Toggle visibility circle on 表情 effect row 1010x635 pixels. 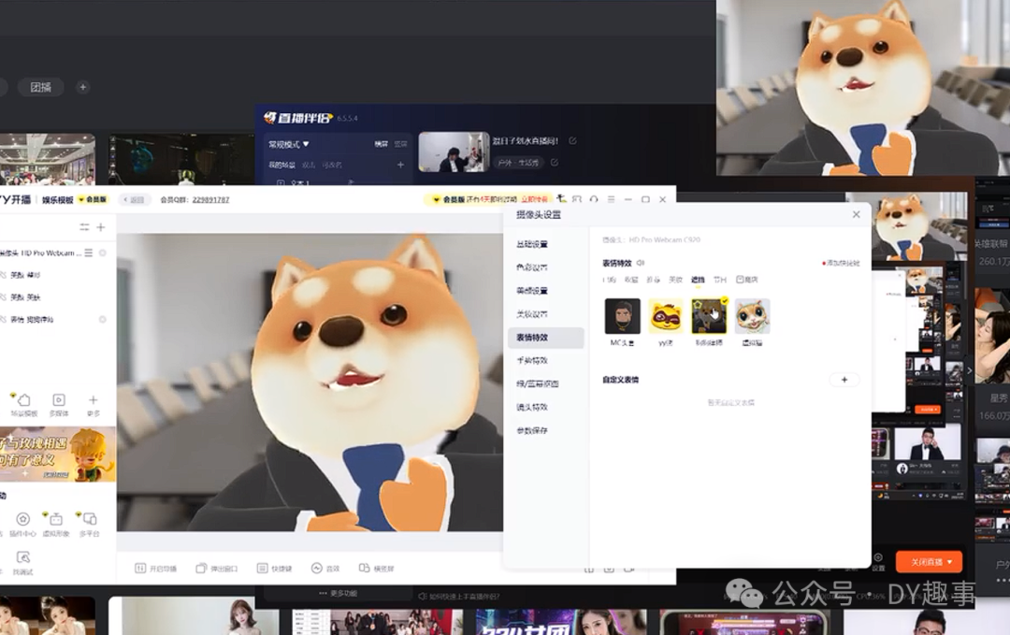coord(103,320)
